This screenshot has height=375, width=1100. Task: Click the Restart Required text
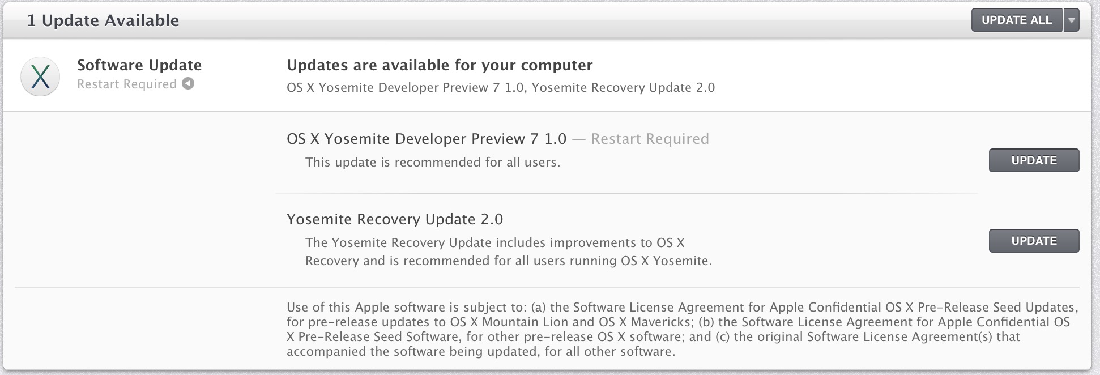(x=127, y=84)
